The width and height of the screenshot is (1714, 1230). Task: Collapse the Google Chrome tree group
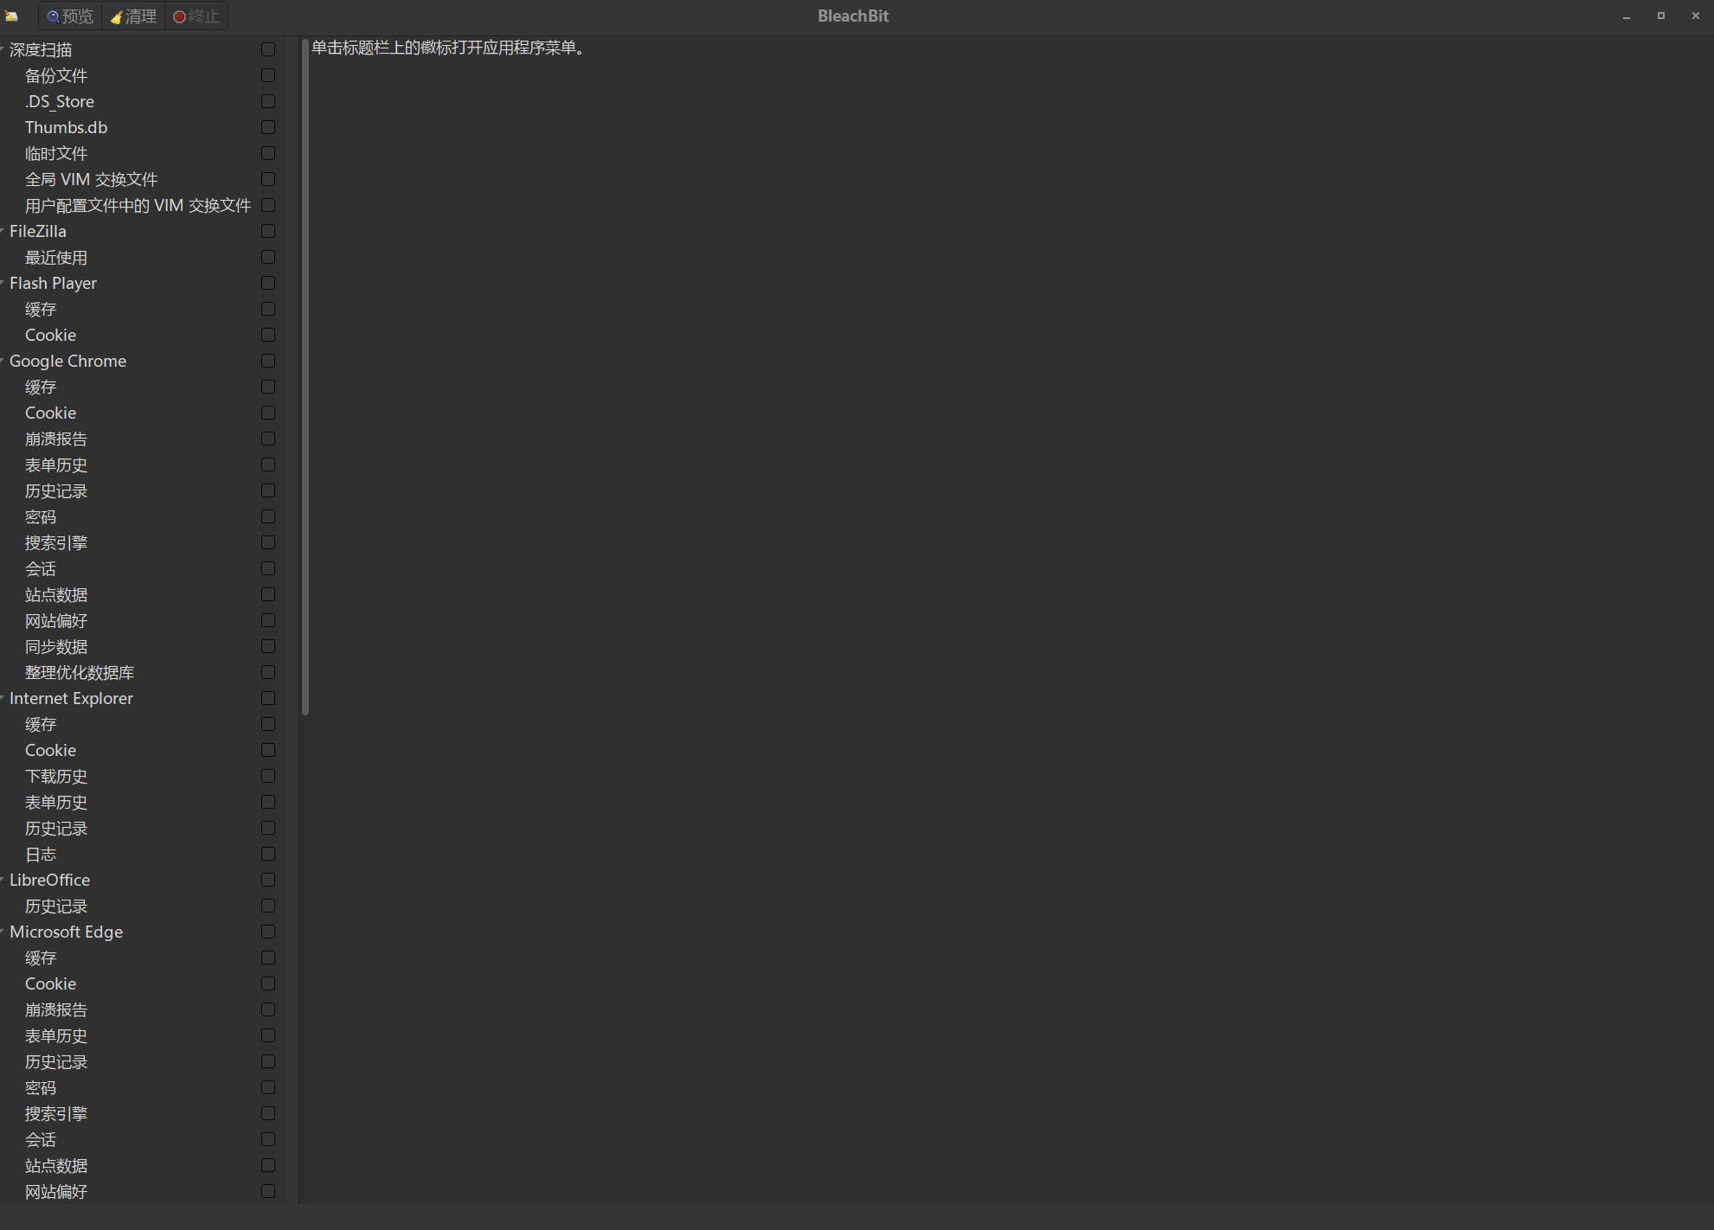click(3, 361)
